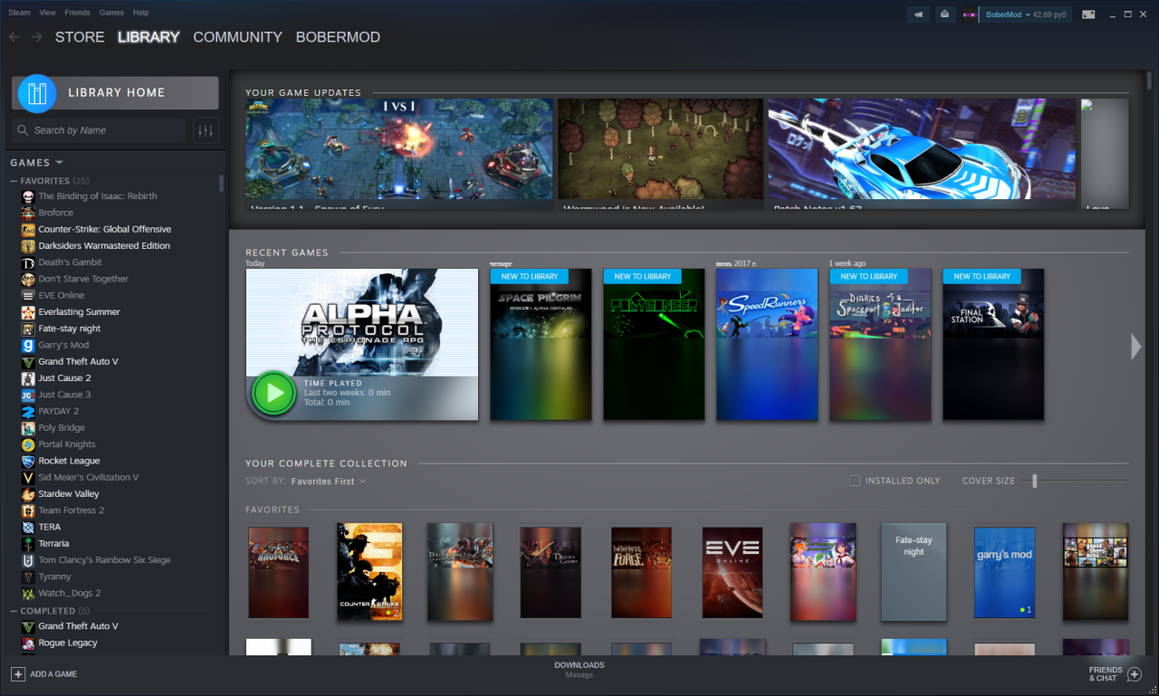This screenshot has height=696, width=1159.
Task: Open the Sort By Favorites First dropdown
Action: pos(329,481)
